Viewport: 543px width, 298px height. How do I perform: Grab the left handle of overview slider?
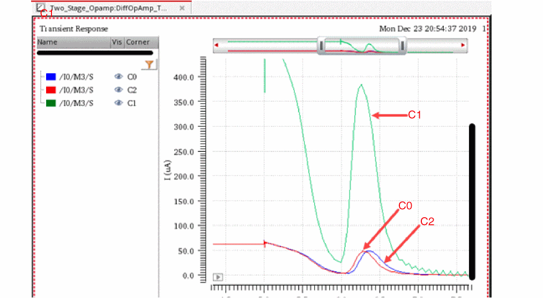[322, 45]
